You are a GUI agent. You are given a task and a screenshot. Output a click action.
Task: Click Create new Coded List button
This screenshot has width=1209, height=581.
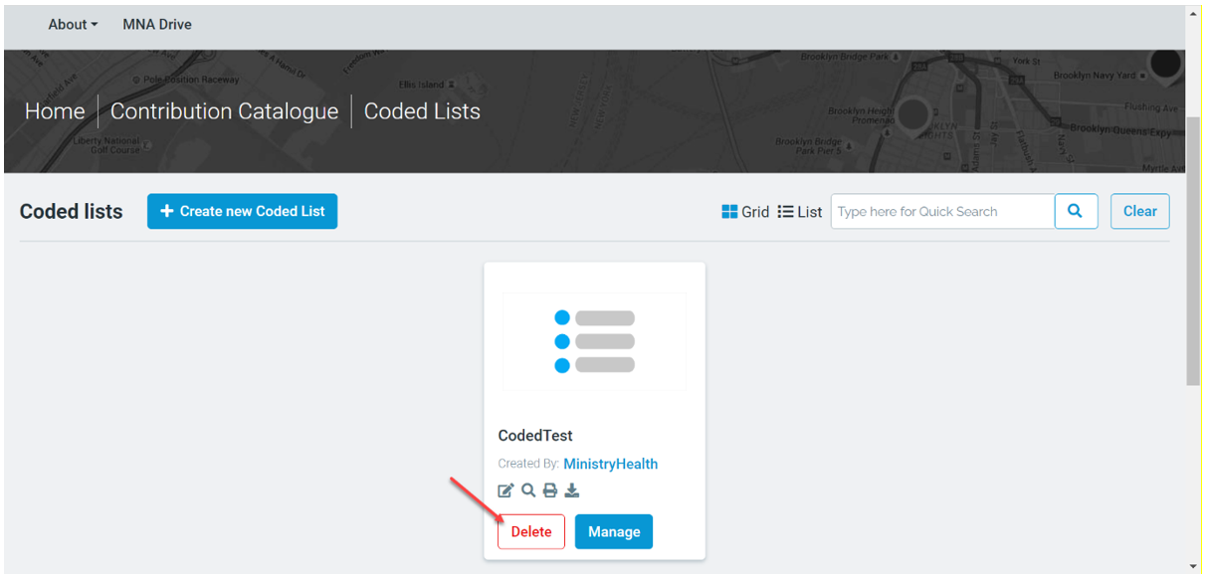coord(242,211)
